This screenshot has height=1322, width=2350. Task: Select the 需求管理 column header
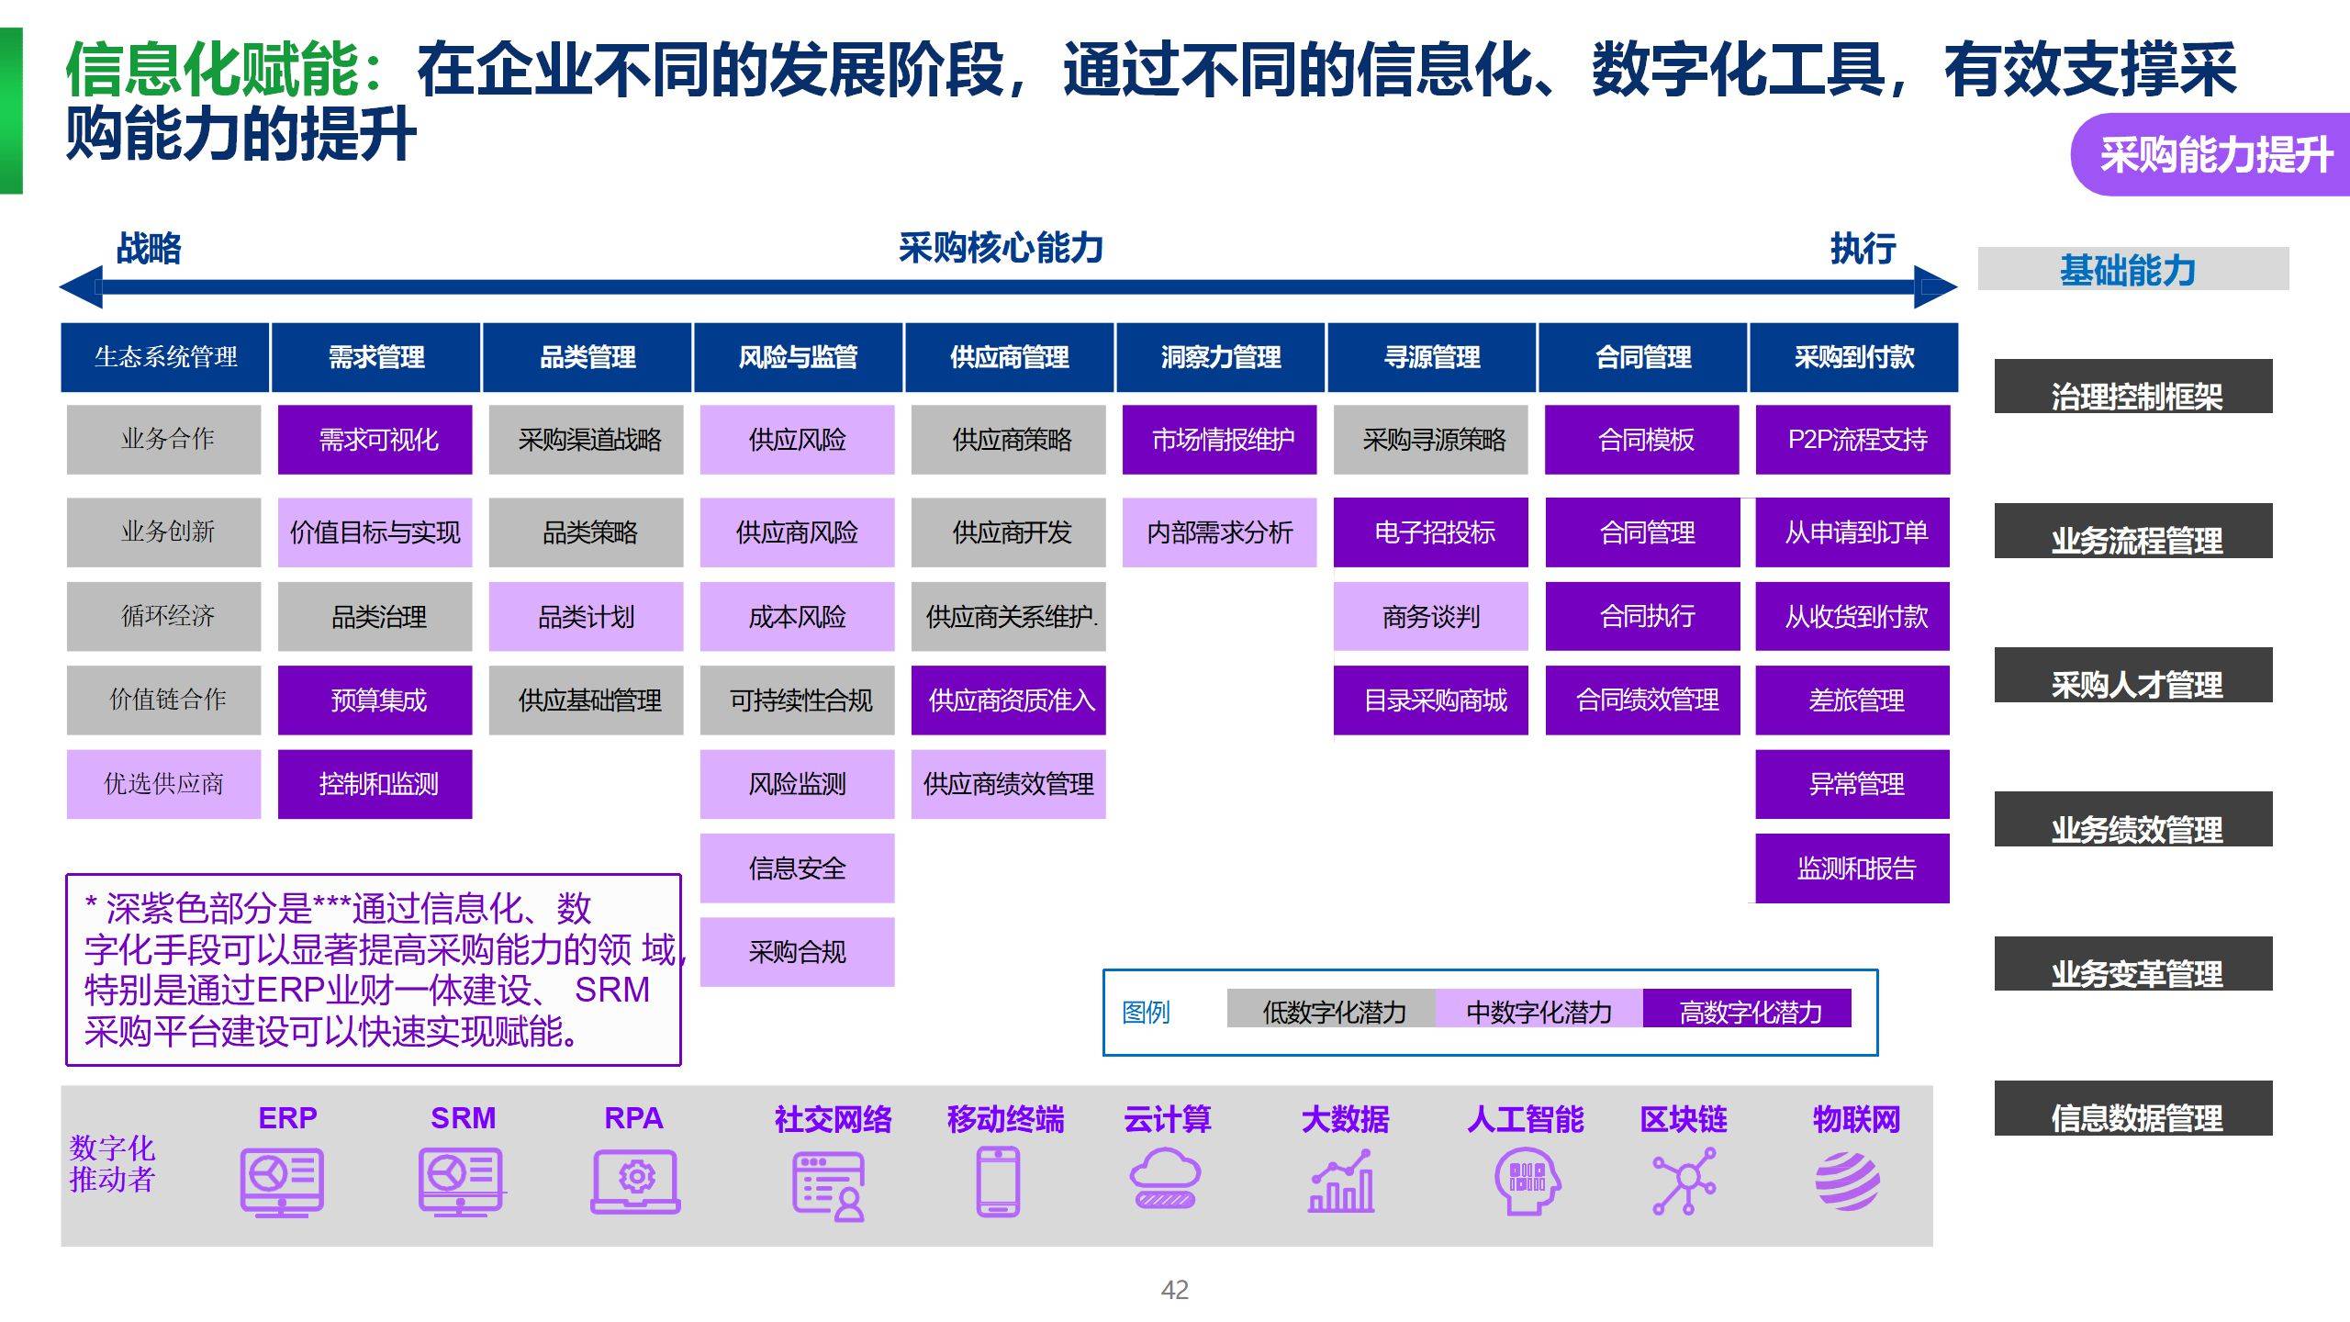375,357
